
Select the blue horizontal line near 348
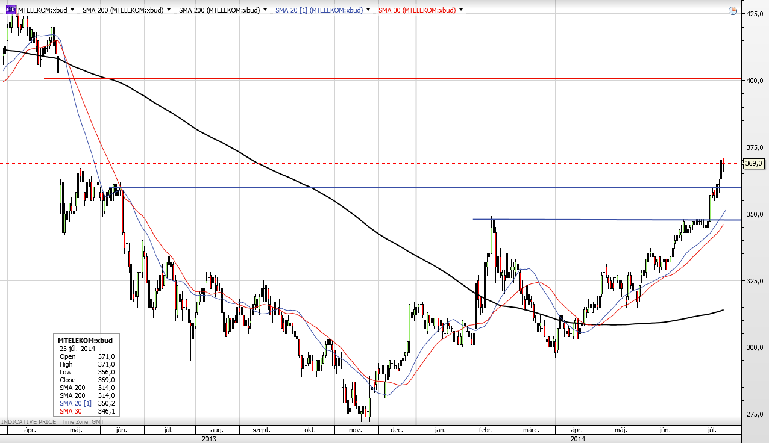coord(606,220)
